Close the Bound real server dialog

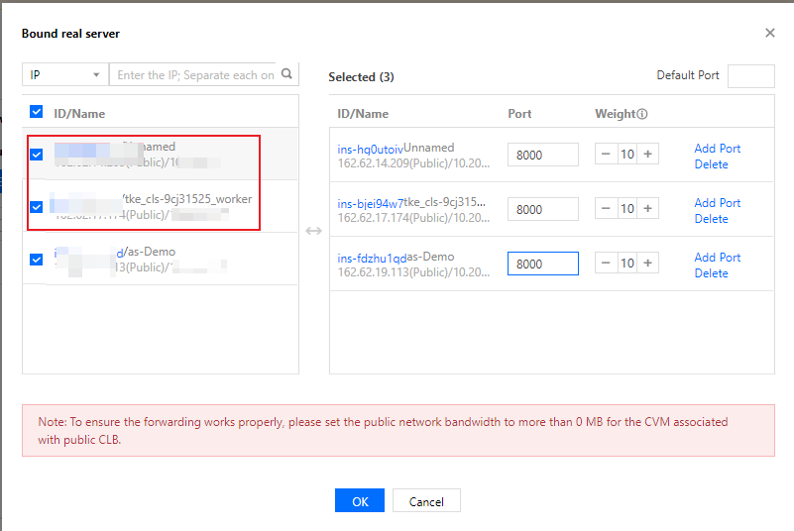pos(770,33)
